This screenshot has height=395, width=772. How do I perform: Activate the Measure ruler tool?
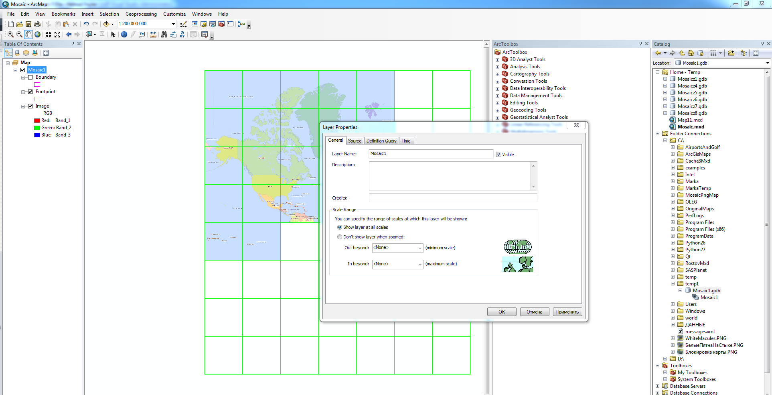[x=153, y=35]
